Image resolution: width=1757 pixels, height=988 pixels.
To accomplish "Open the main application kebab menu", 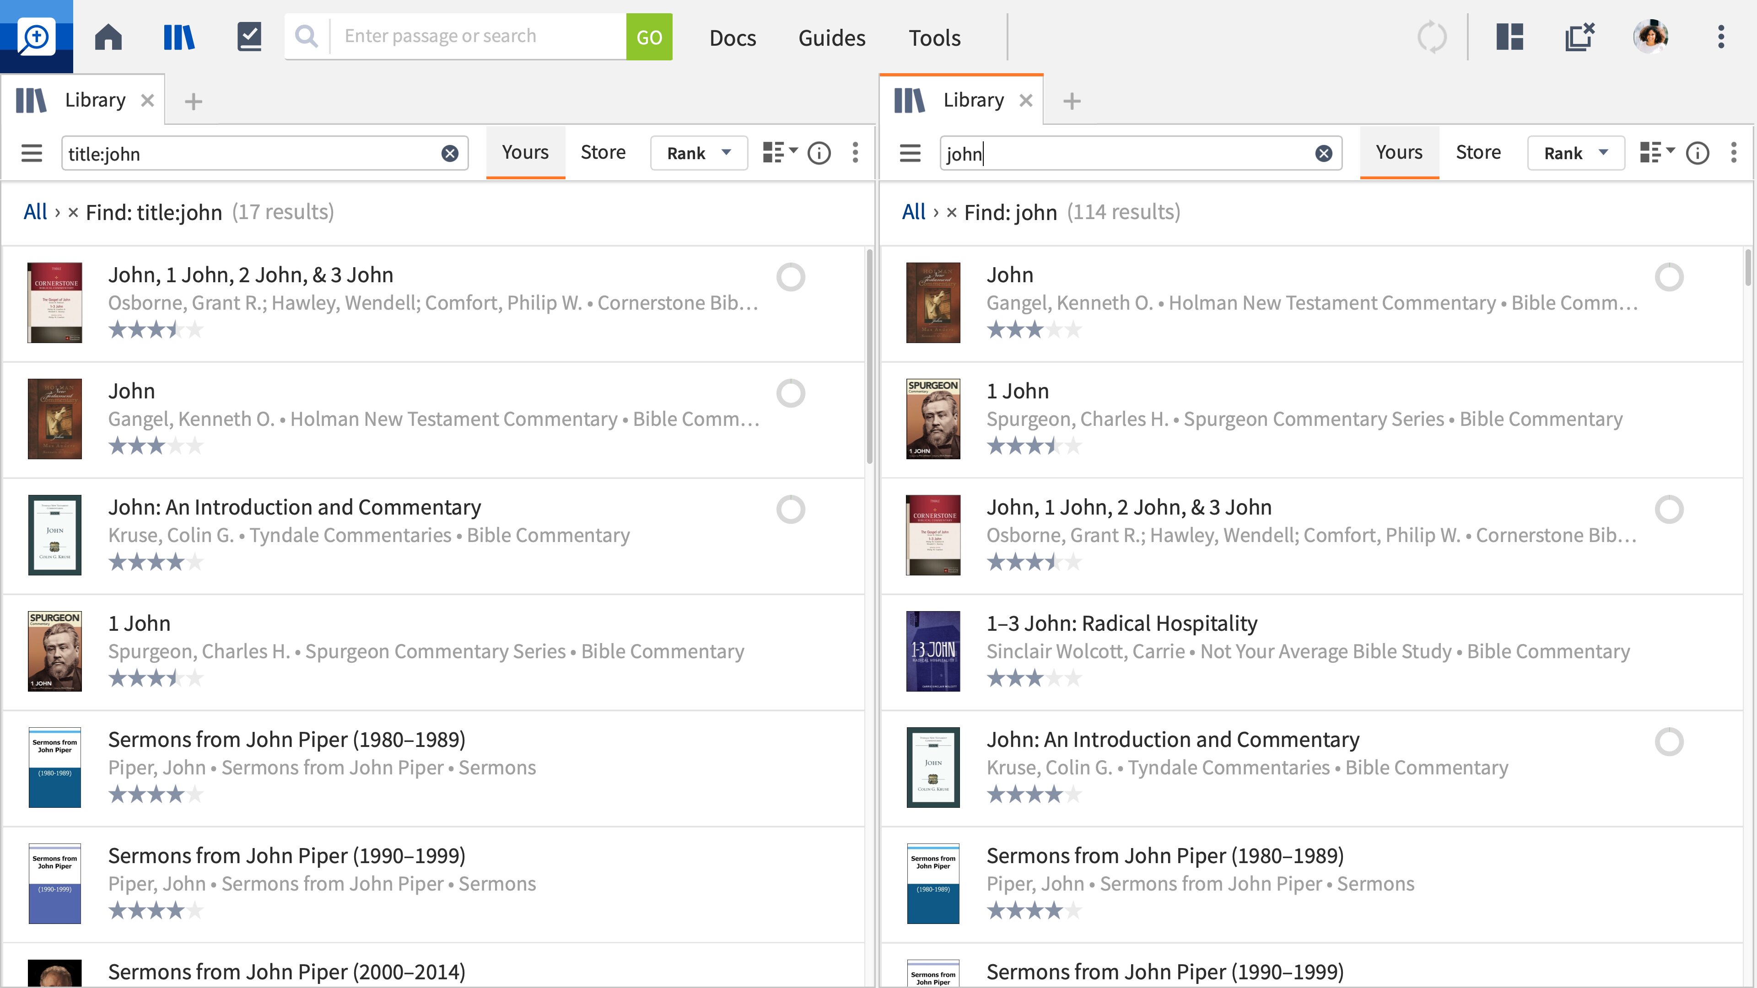I will click(1721, 37).
